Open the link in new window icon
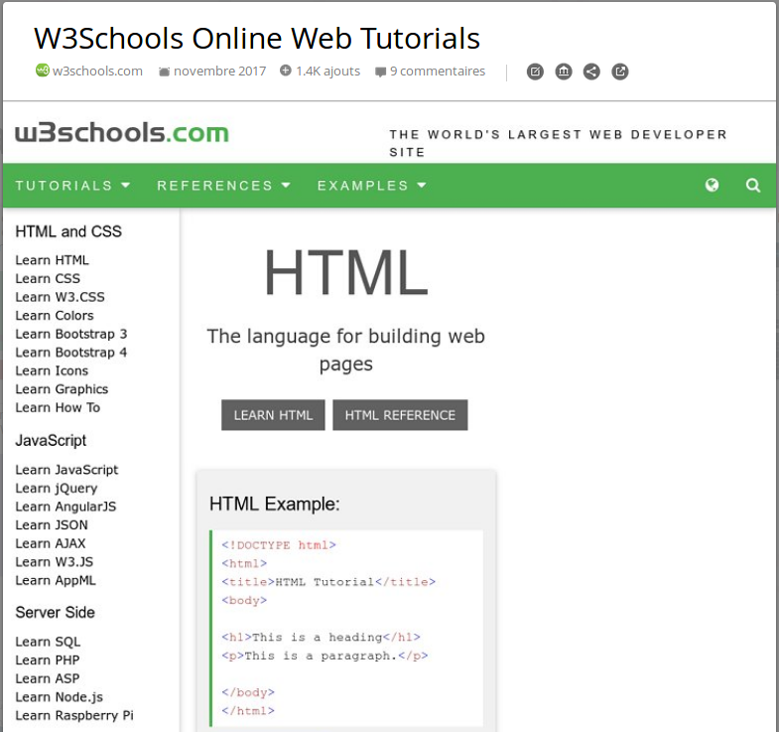Screen dimensions: 779x732 (620, 72)
